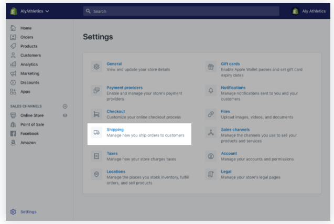
Task: Click the Notifications bell icon
Action: click(211, 91)
